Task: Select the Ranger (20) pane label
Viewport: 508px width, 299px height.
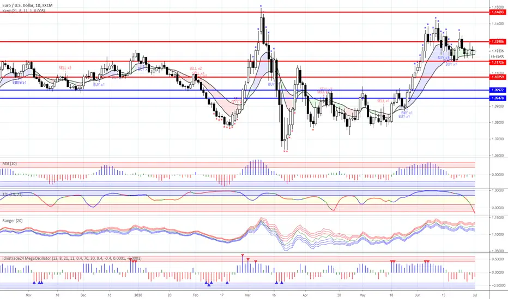Action: click(13, 221)
